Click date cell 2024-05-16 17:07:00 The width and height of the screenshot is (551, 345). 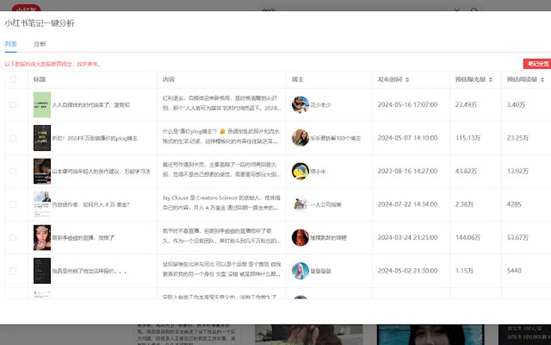(408, 105)
